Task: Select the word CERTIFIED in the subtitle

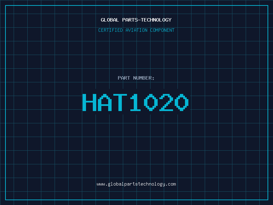Action: (x=110, y=30)
